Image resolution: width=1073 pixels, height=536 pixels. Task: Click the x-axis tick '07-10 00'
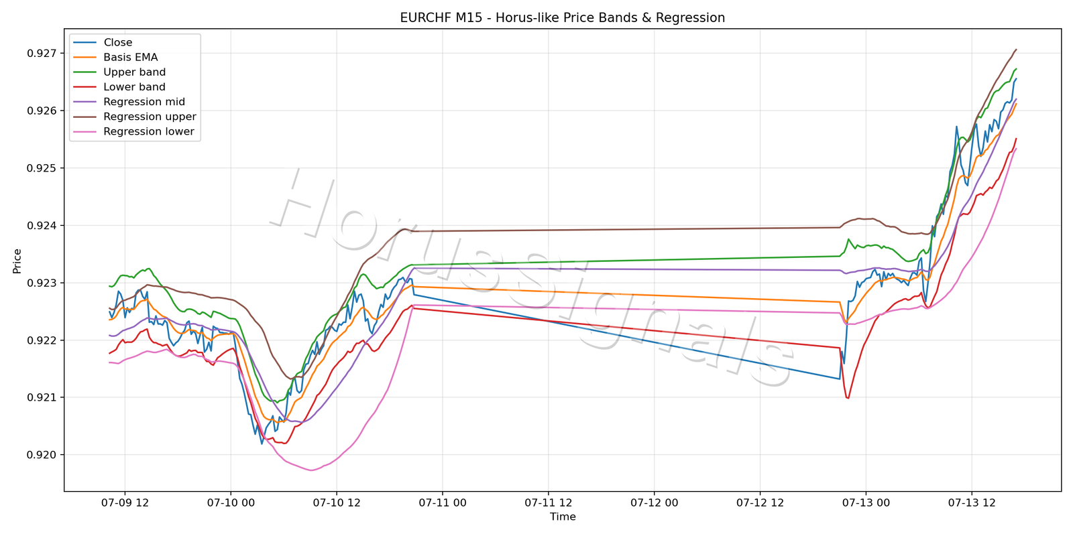[x=231, y=503]
